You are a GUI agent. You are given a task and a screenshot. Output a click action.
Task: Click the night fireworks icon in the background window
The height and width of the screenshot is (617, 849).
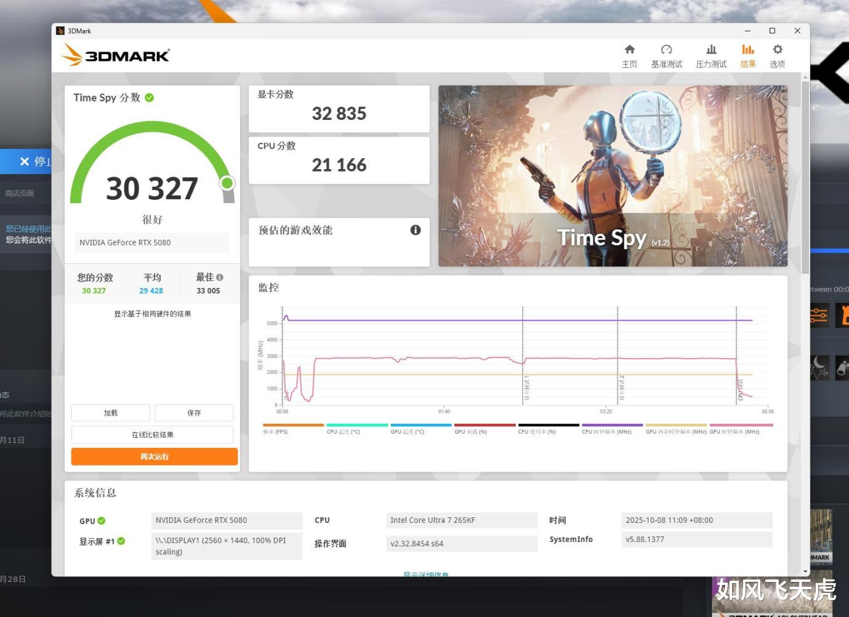(819, 368)
